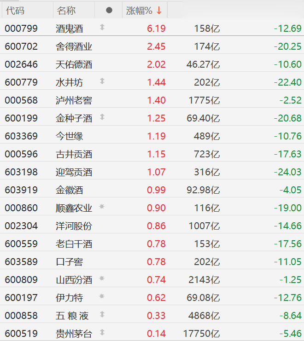Select stock code 600702

pos(21,46)
